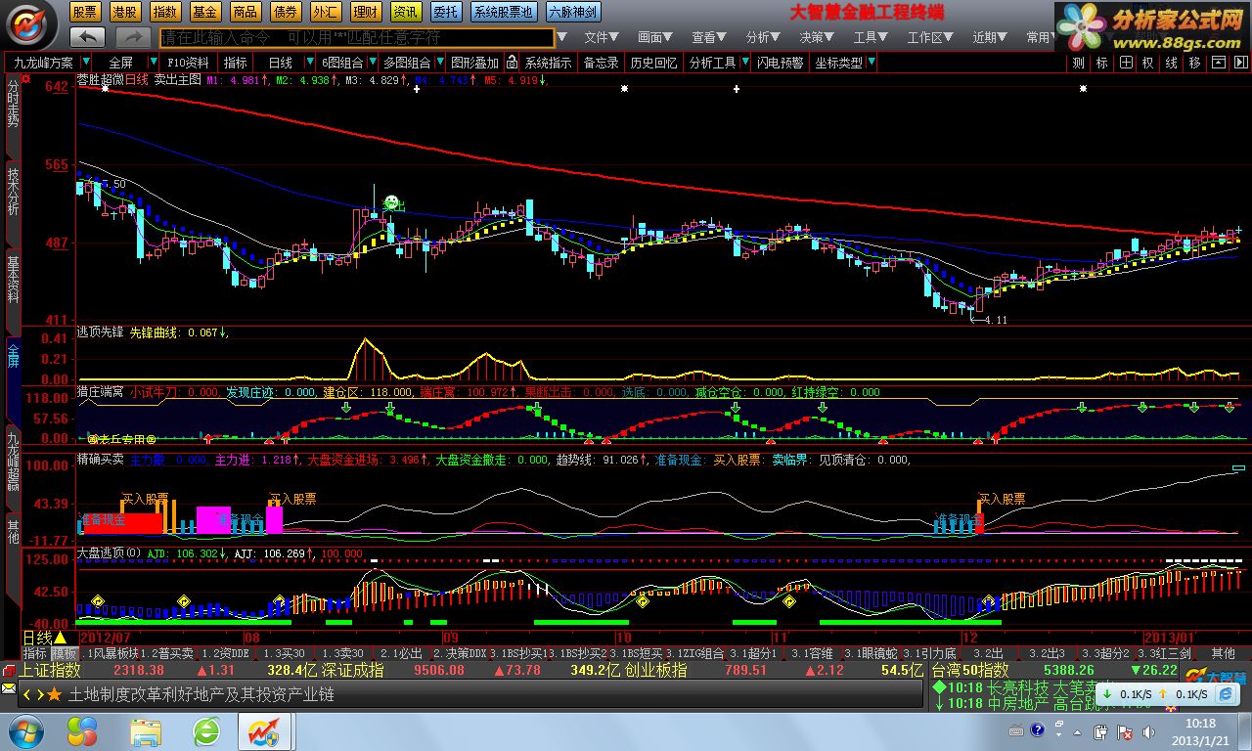Open the 外汇 forex section
Viewport: 1252px width, 751px height.
pyautogui.click(x=325, y=12)
